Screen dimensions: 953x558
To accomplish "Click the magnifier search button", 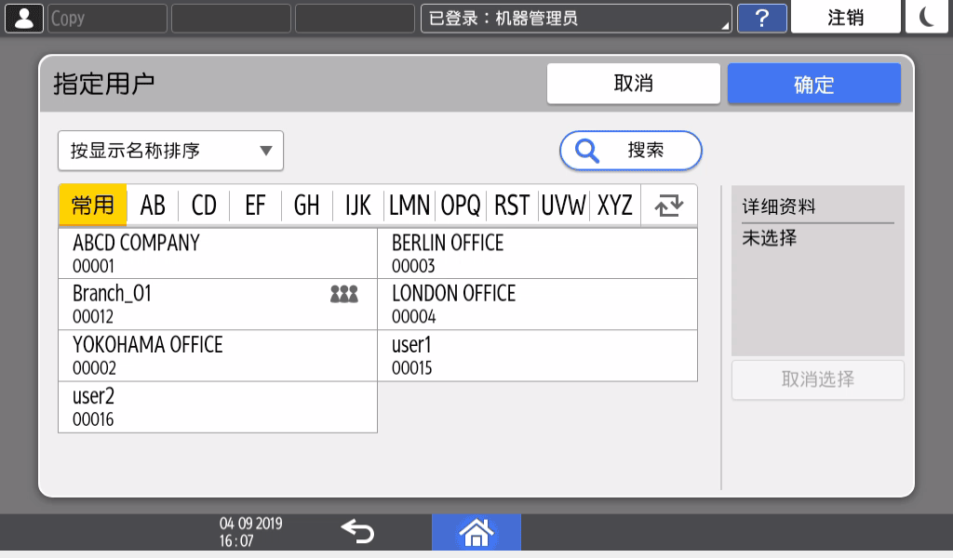I will [x=630, y=151].
